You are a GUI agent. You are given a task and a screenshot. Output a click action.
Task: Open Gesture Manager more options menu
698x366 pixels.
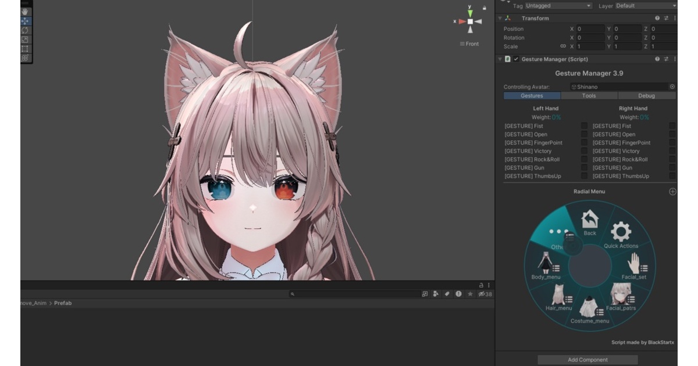click(674, 59)
